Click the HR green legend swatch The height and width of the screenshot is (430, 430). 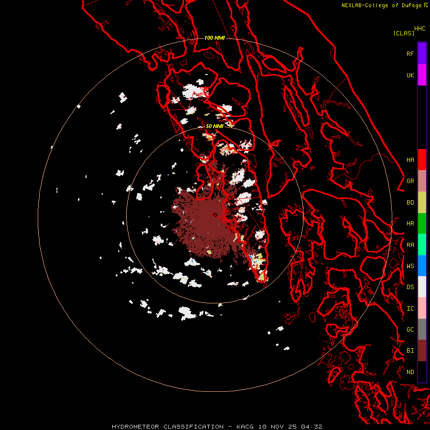[x=422, y=224]
